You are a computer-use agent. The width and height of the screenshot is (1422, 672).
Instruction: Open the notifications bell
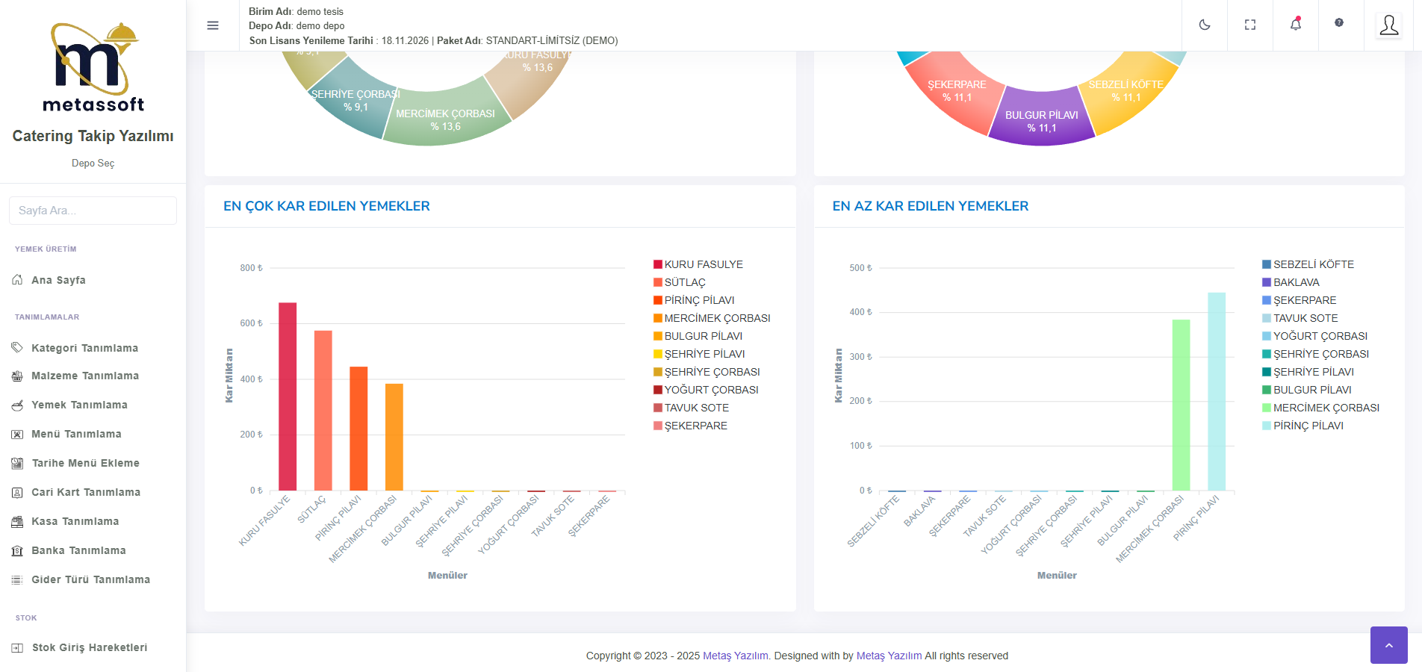click(x=1296, y=25)
